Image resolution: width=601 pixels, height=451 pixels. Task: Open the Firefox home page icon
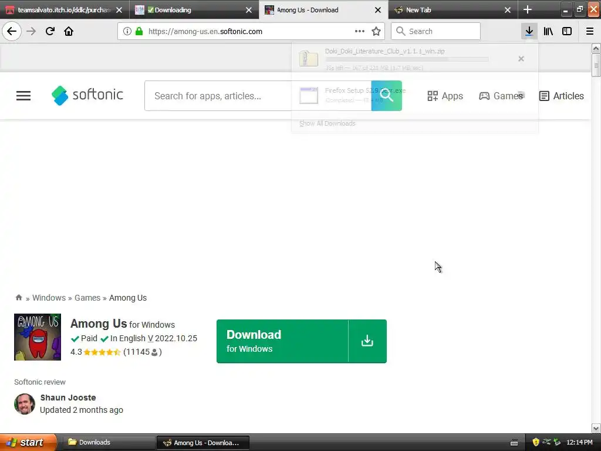(69, 31)
